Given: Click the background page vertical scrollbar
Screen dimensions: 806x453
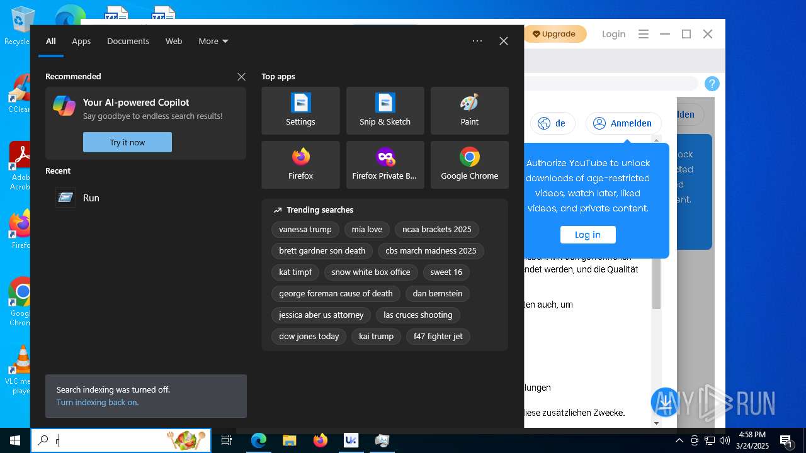Looking at the screenshot, I should click(x=656, y=284).
